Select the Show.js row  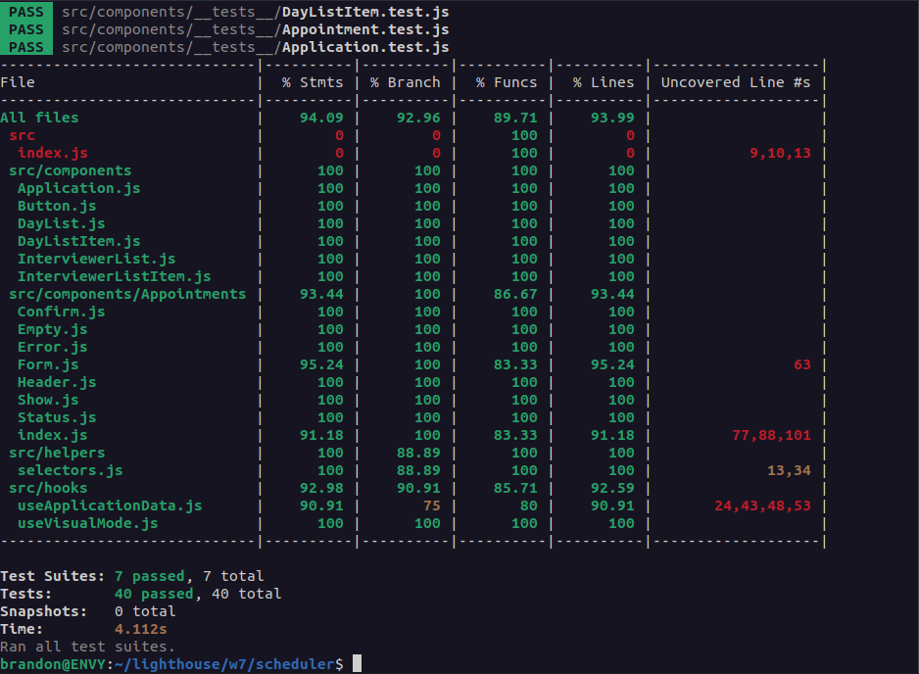point(48,400)
